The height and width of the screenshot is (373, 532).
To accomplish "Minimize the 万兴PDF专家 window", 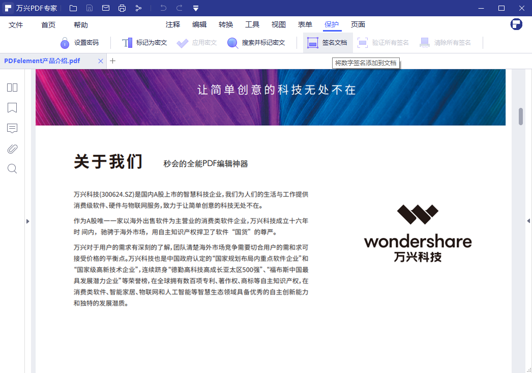I will (x=481, y=8).
